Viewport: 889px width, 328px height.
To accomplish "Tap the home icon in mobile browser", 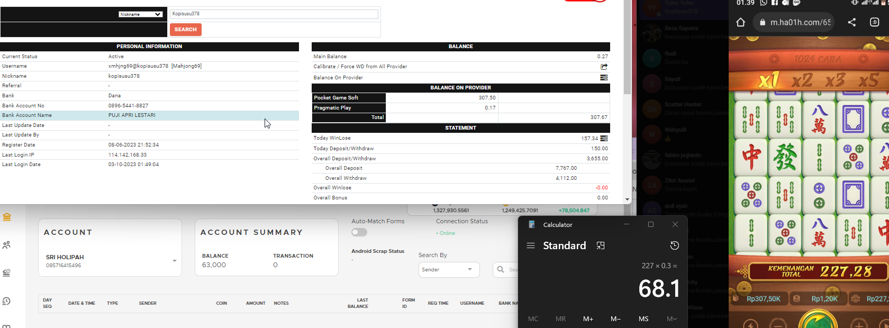I will 741,22.
